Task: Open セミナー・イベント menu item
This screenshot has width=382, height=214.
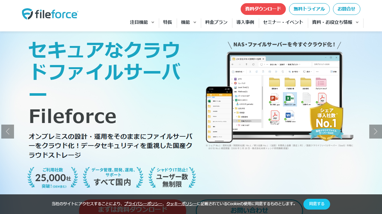Action: pyautogui.click(x=283, y=22)
